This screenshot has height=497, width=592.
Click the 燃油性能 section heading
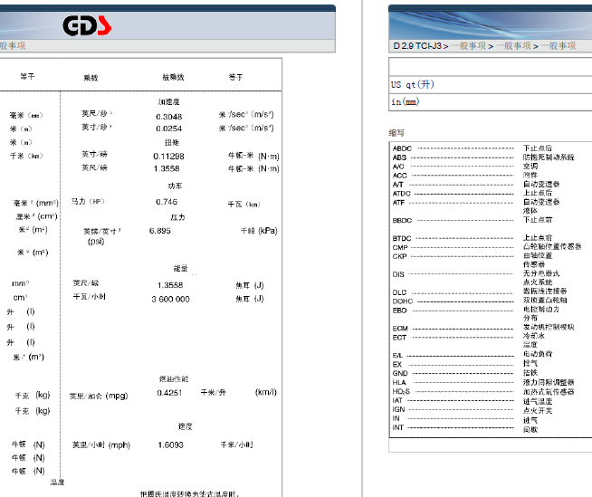[174, 378]
